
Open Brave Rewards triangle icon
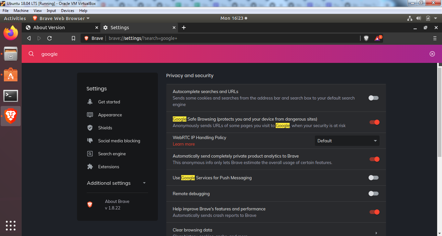[378, 38]
